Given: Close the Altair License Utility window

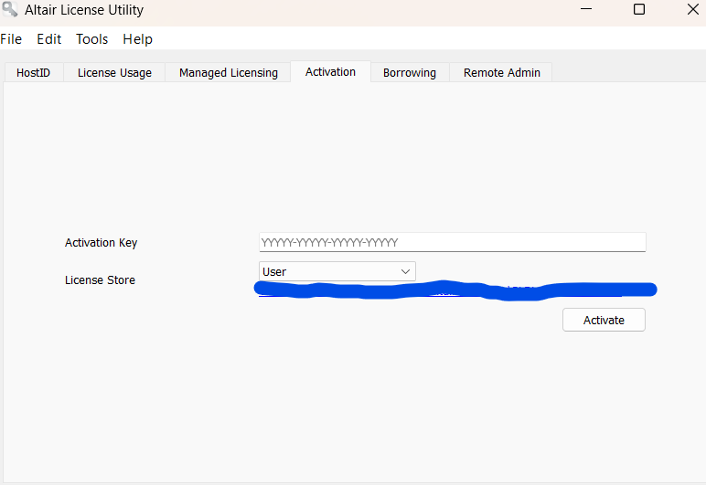Looking at the screenshot, I should click(693, 9).
